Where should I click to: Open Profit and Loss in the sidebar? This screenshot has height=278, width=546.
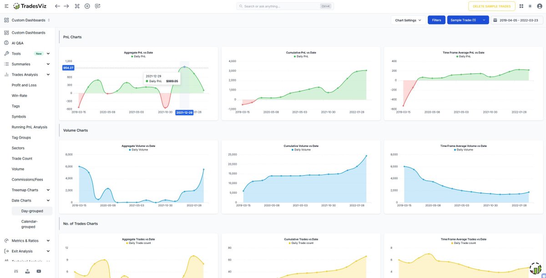pyautogui.click(x=24, y=85)
